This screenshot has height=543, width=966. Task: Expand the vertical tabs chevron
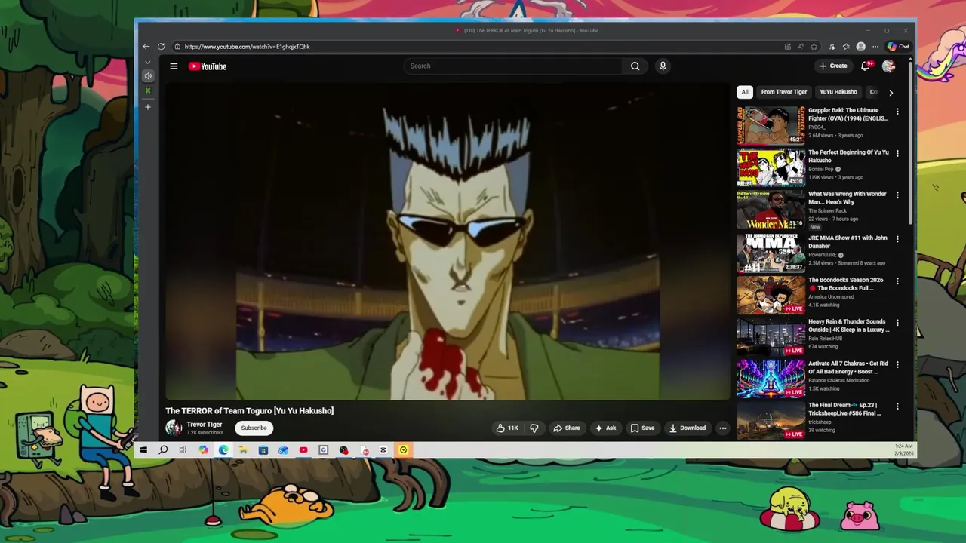(148, 62)
